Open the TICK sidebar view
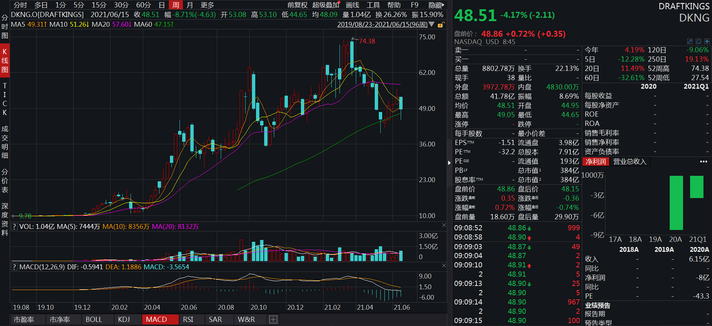The width and height of the screenshot is (712, 326). [5, 99]
